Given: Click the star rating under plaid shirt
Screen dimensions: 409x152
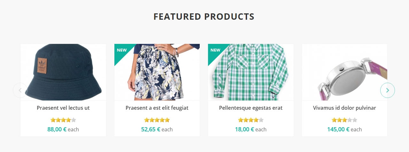Looking at the screenshot, I should [251, 120].
